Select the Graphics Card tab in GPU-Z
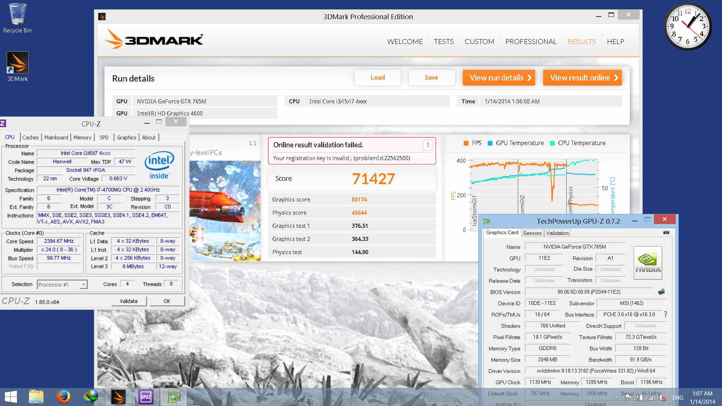The image size is (722, 406). pyautogui.click(x=502, y=233)
